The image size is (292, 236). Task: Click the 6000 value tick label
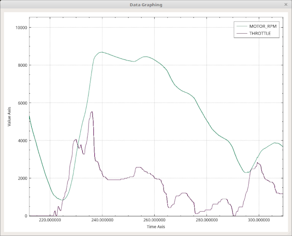point(22,103)
